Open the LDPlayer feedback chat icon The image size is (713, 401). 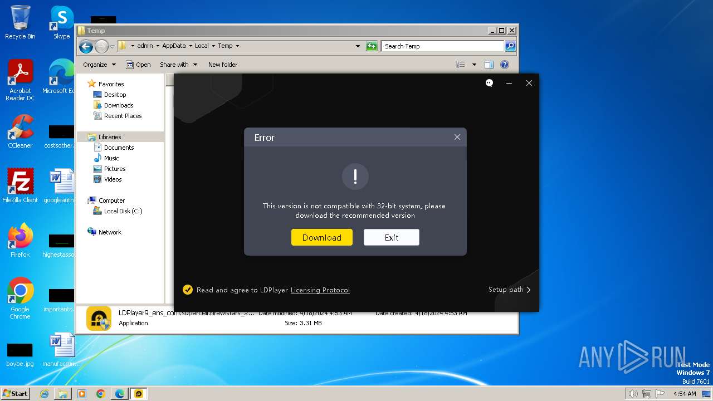[489, 83]
